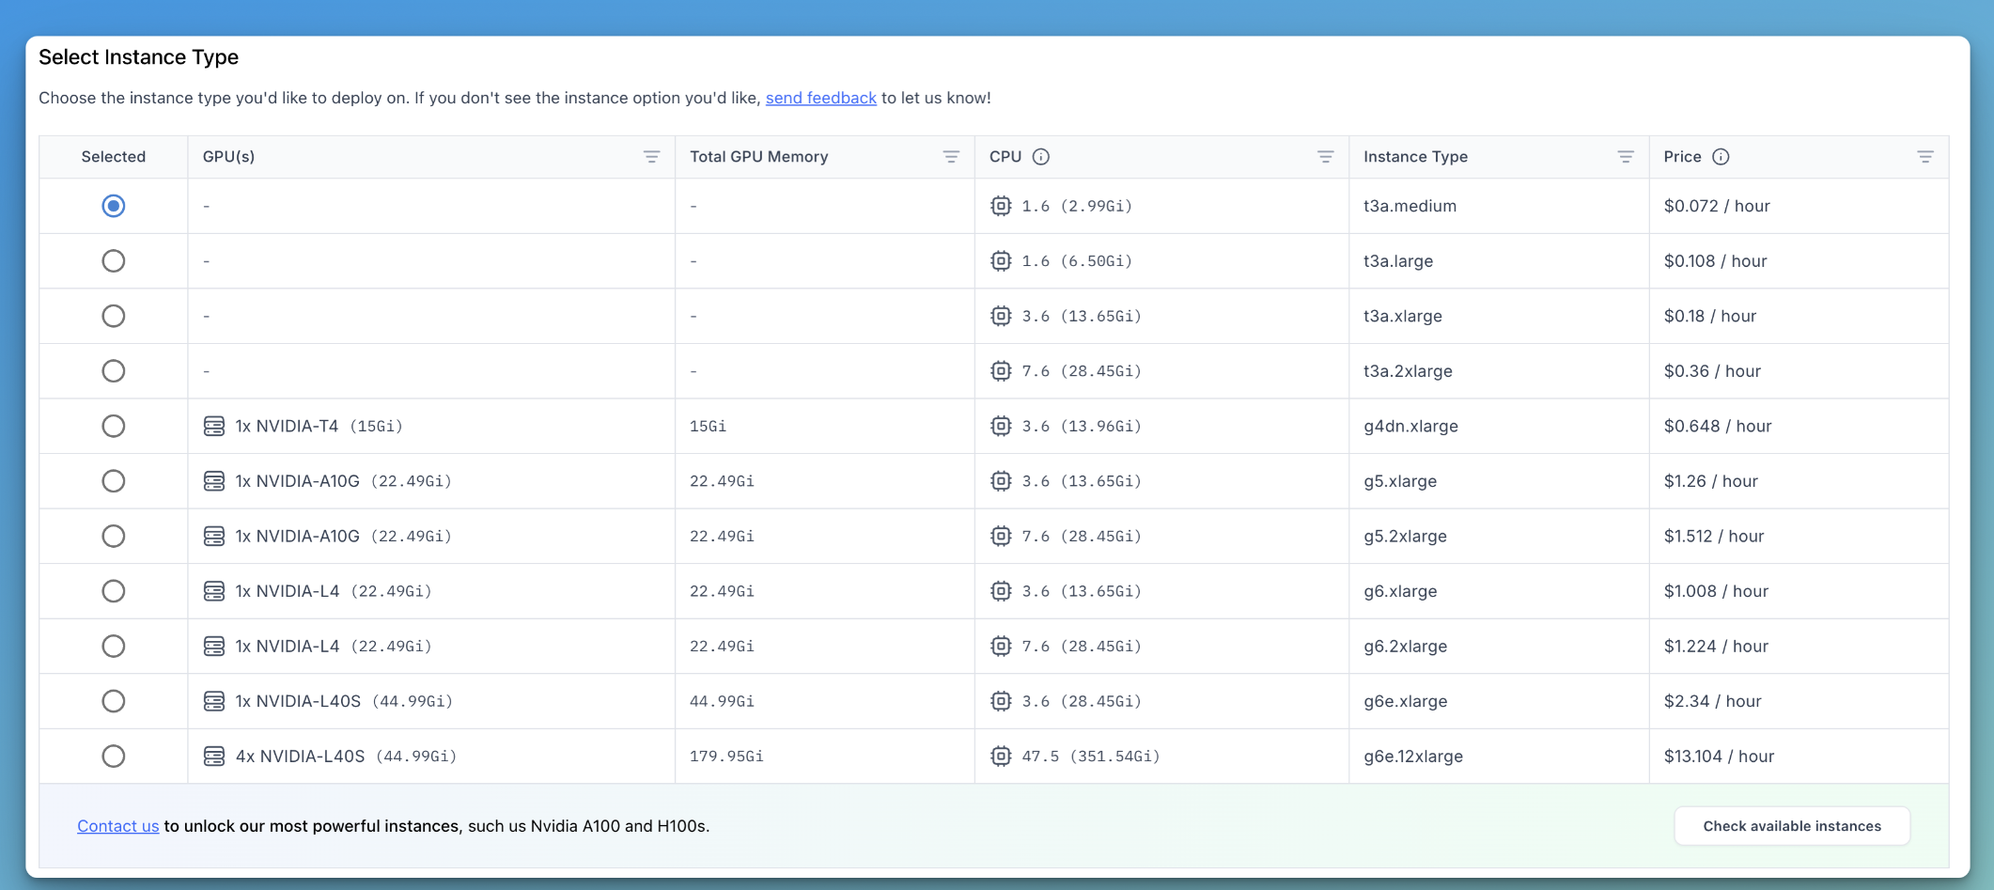Click the Check available instances button
This screenshot has width=1994, height=890.
pyautogui.click(x=1791, y=826)
